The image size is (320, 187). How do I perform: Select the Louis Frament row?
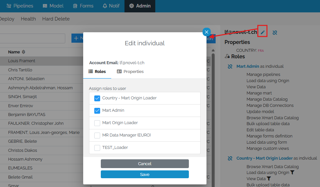click(x=42, y=61)
